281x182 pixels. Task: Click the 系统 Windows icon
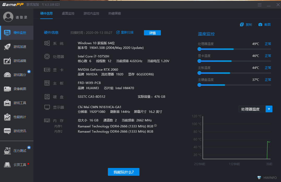point(47,43)
